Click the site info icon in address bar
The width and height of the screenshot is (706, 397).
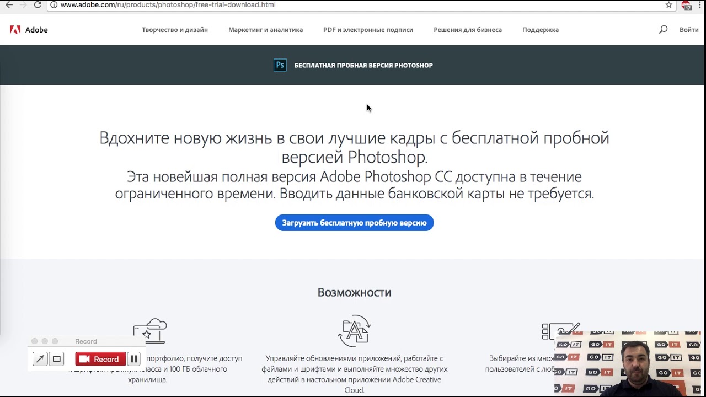[x=54, y=4]
